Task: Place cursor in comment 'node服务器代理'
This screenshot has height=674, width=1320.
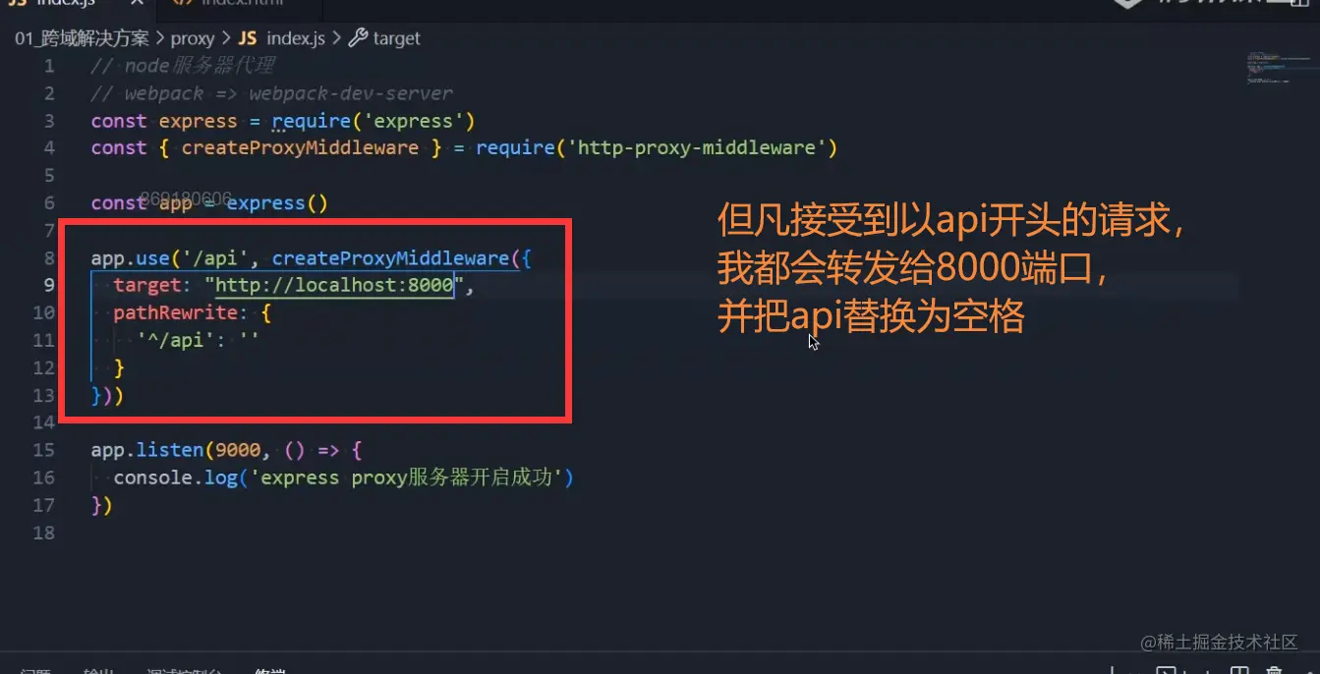Action: (200, 66)
